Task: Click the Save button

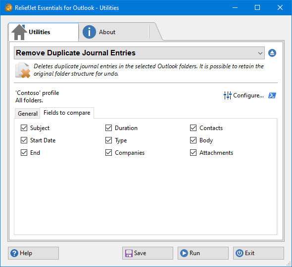Action: tap(147, 253)
